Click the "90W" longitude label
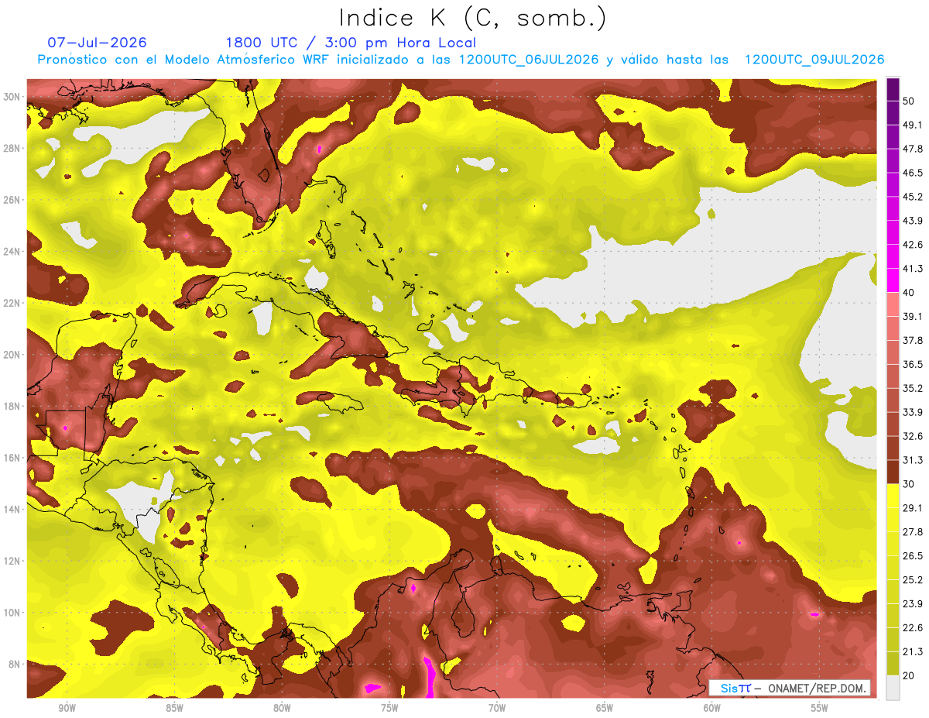The width and height of the screenshot is (929, 718). 66,709
